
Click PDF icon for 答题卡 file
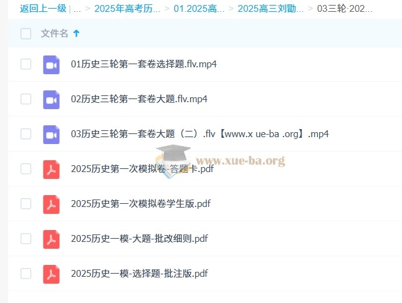(50, 169)
